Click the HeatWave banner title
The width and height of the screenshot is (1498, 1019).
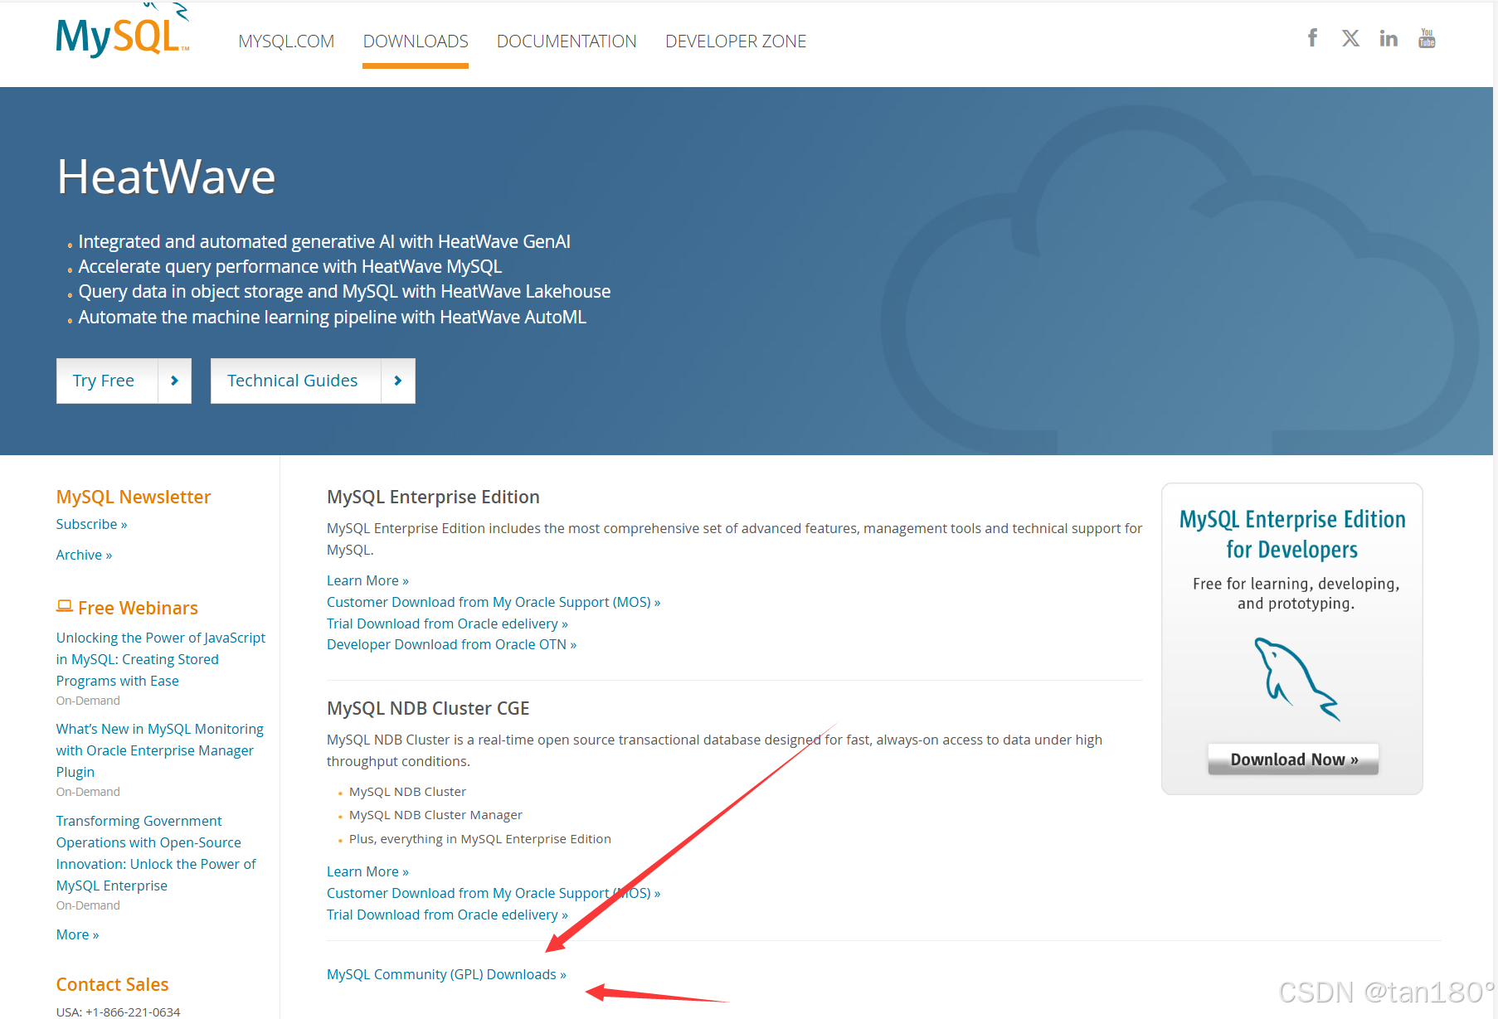166,177
